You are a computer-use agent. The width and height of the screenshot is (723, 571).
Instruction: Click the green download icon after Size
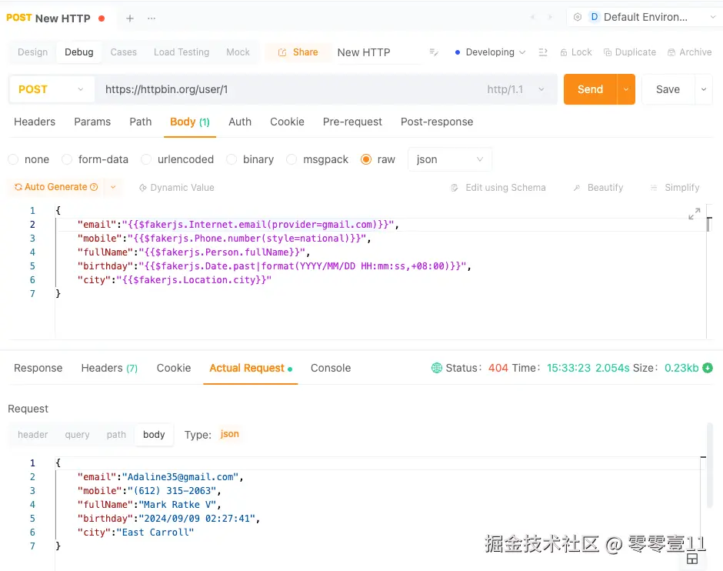pos(708,368)
